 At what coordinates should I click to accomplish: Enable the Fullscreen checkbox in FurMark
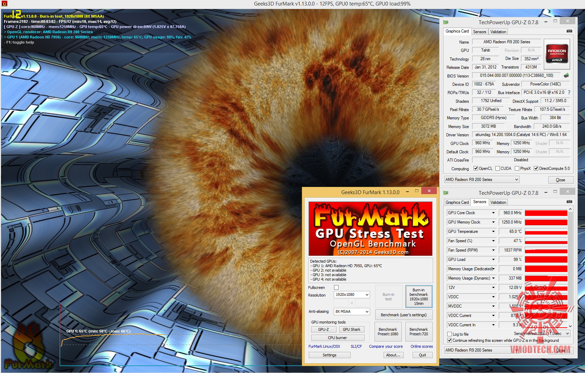(x=336, y=288)
